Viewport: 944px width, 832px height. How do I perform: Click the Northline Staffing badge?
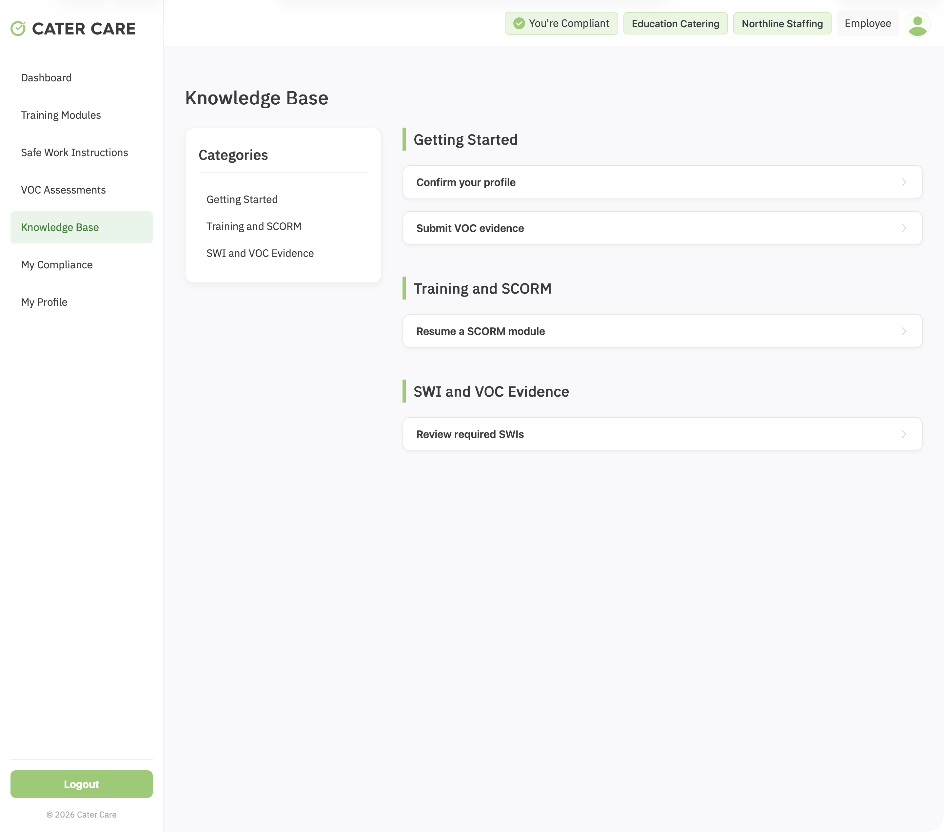(782, 24)
